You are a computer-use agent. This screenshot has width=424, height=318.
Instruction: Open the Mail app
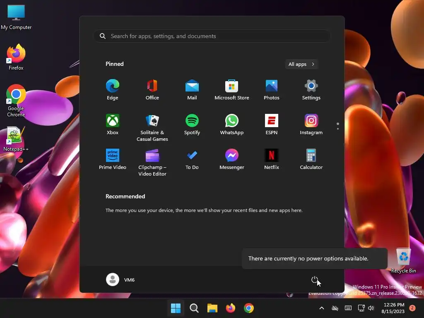[192, 89]
